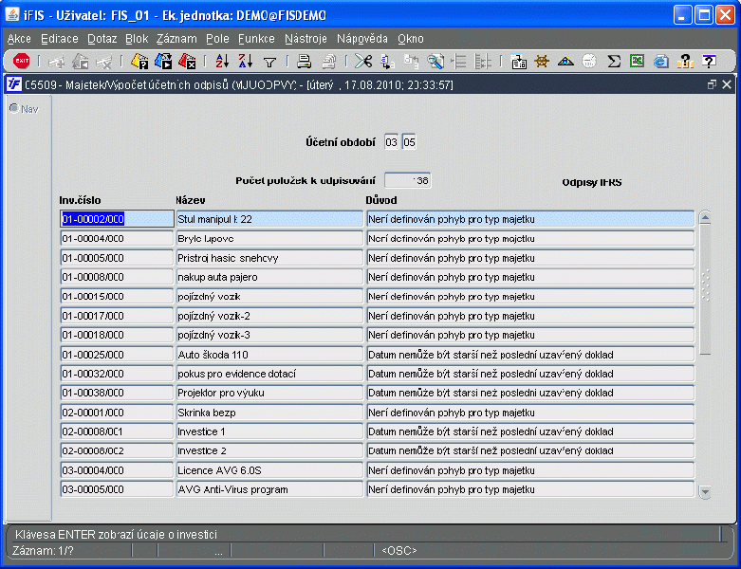Image resolution: width=741 pixels, height=569 pixels.
Task: Open the Okno menu
Action: (x=411, y=39)
